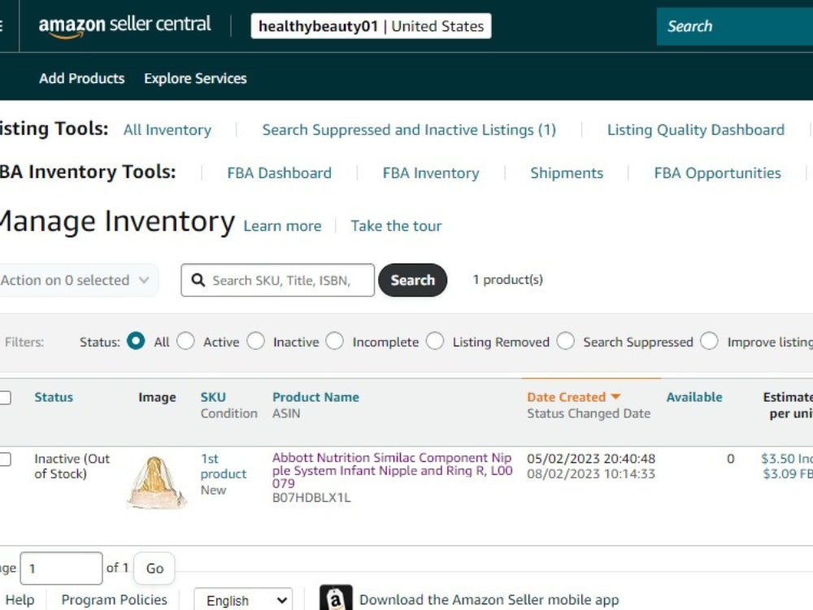This screenshot has height=610, width=813.
Task: Click the Amazon Seller mobile app icon
Action: point(336,599)
